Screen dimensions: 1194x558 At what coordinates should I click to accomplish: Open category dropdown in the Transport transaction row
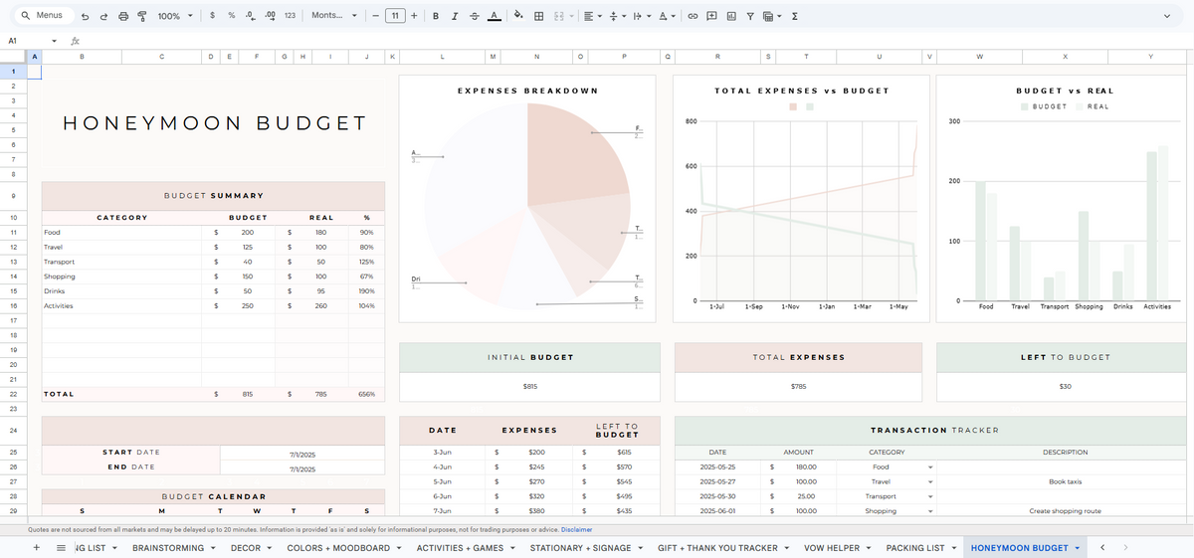tap(930, 496)
